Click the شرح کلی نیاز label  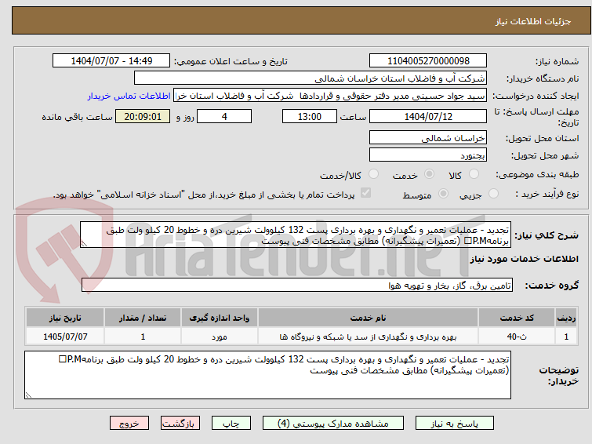[x=547, y=235]
